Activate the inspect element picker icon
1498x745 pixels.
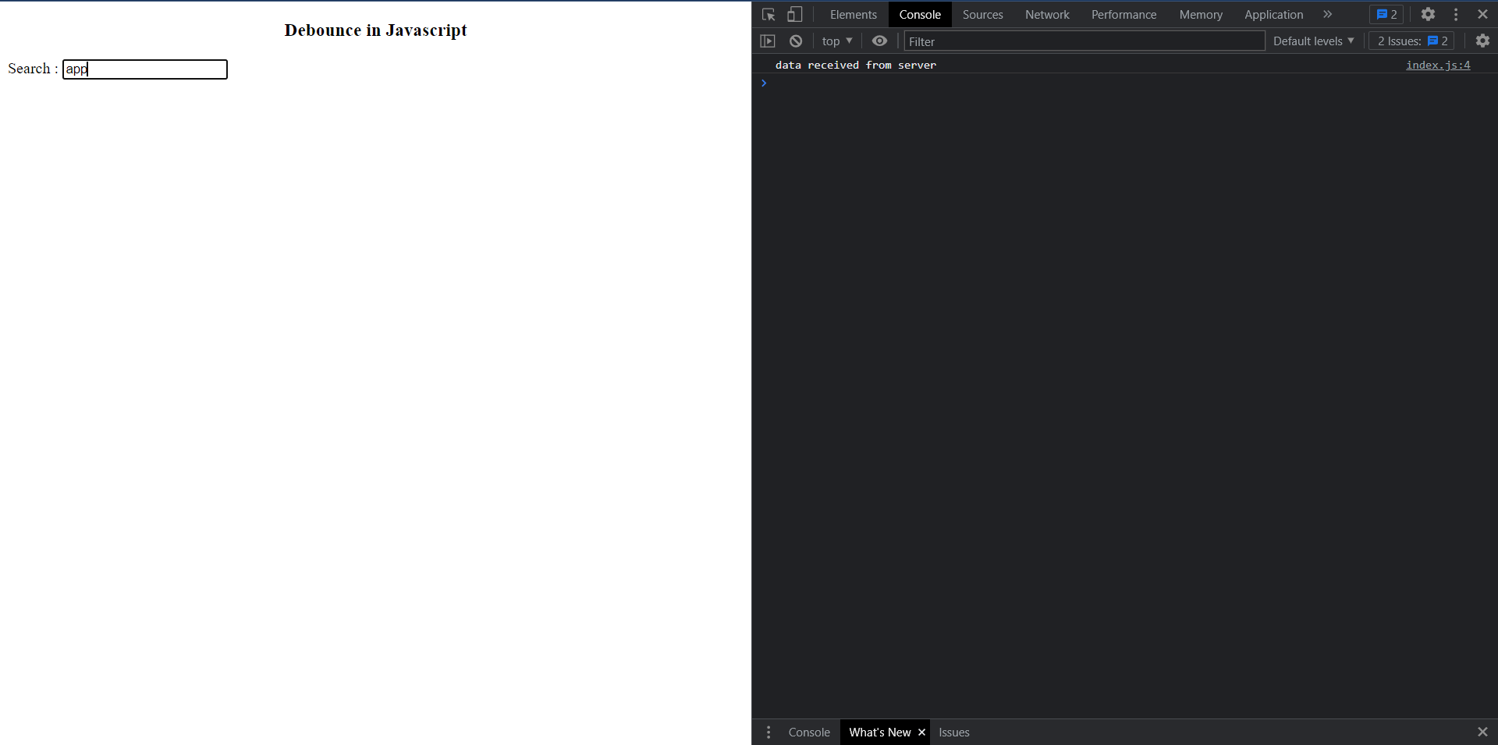pyautogui.click(x=769, y=15)
